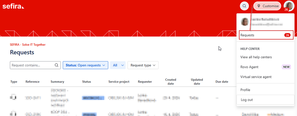The width and height of the screenshot is (297, 116).
Task: Click the sefira logo
Action: pos(13,6)
